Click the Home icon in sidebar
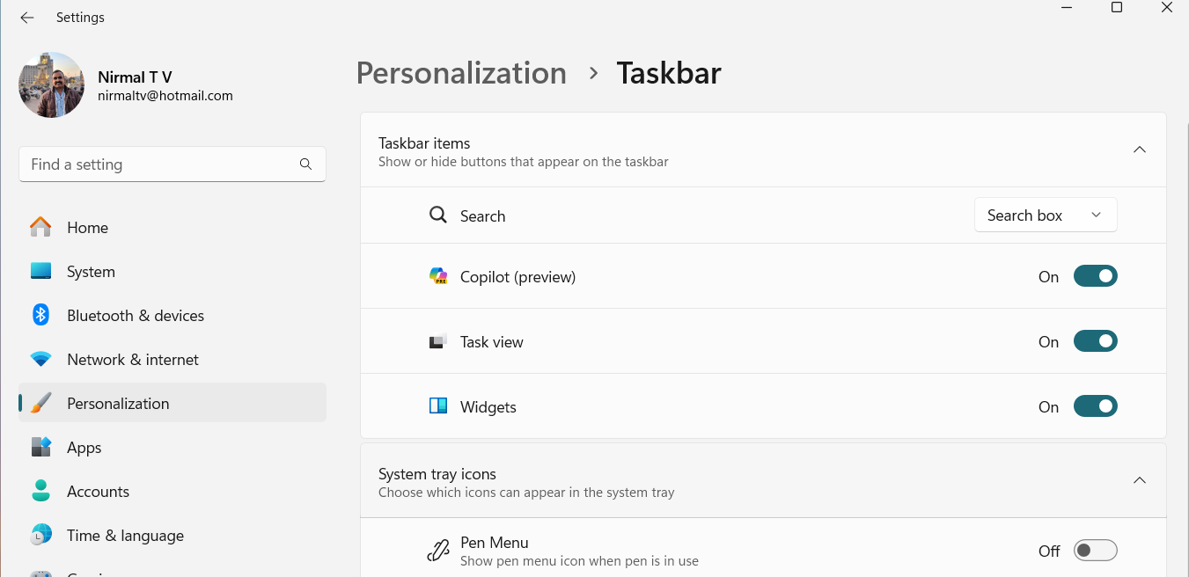1189x577 pixels. [40, 227]
